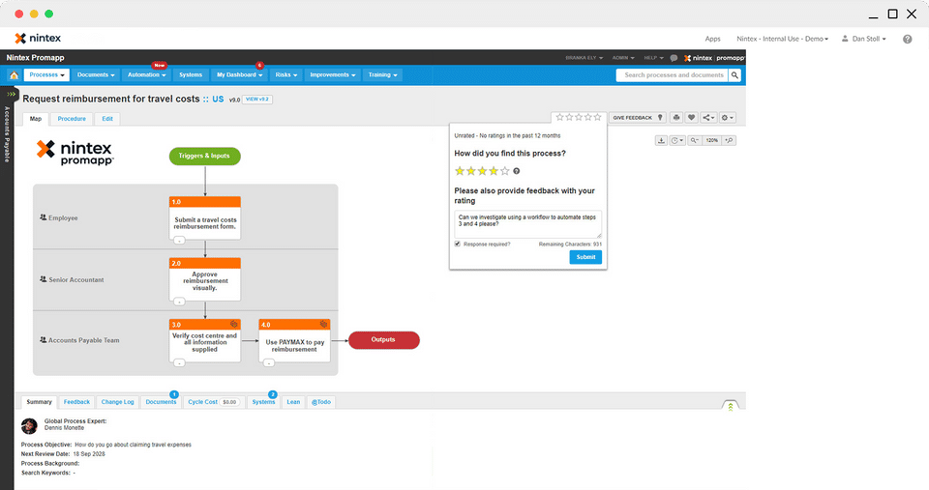
Task: Set the rating to five stars
Action: click(x=505, y=171)
